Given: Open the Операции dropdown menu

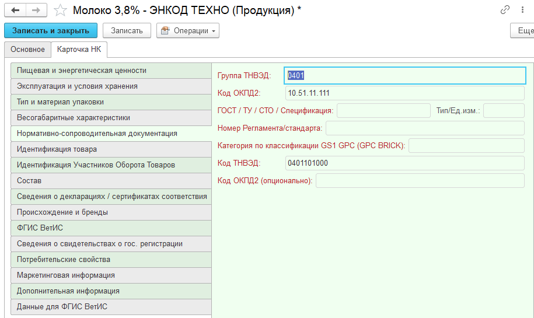Looking at the screenshot, I should pyautogui.click(x=188, y=31).
